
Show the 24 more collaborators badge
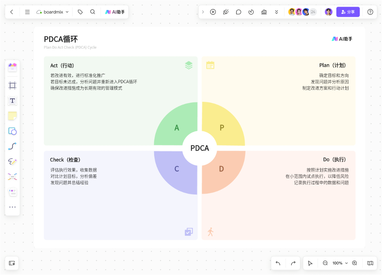313,12
